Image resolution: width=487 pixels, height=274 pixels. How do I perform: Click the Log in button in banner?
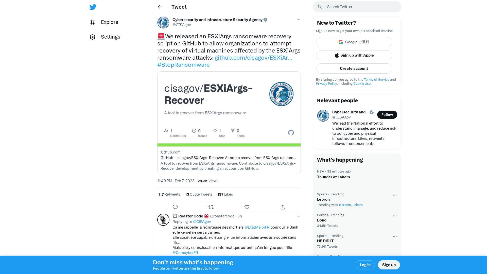[x=365, y=265]
